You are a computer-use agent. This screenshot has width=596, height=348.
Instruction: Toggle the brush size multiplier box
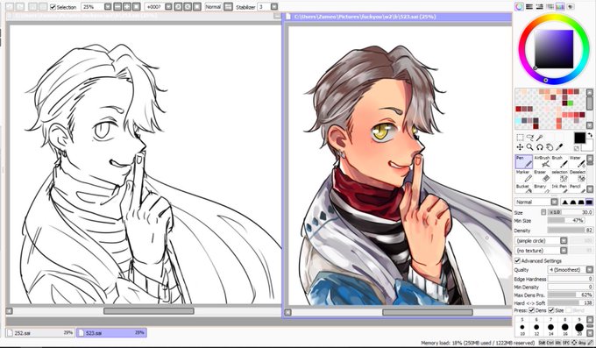[x=543, y=212]
